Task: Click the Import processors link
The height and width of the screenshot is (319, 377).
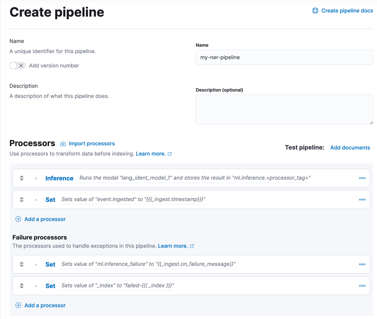Action: point(91,143)
